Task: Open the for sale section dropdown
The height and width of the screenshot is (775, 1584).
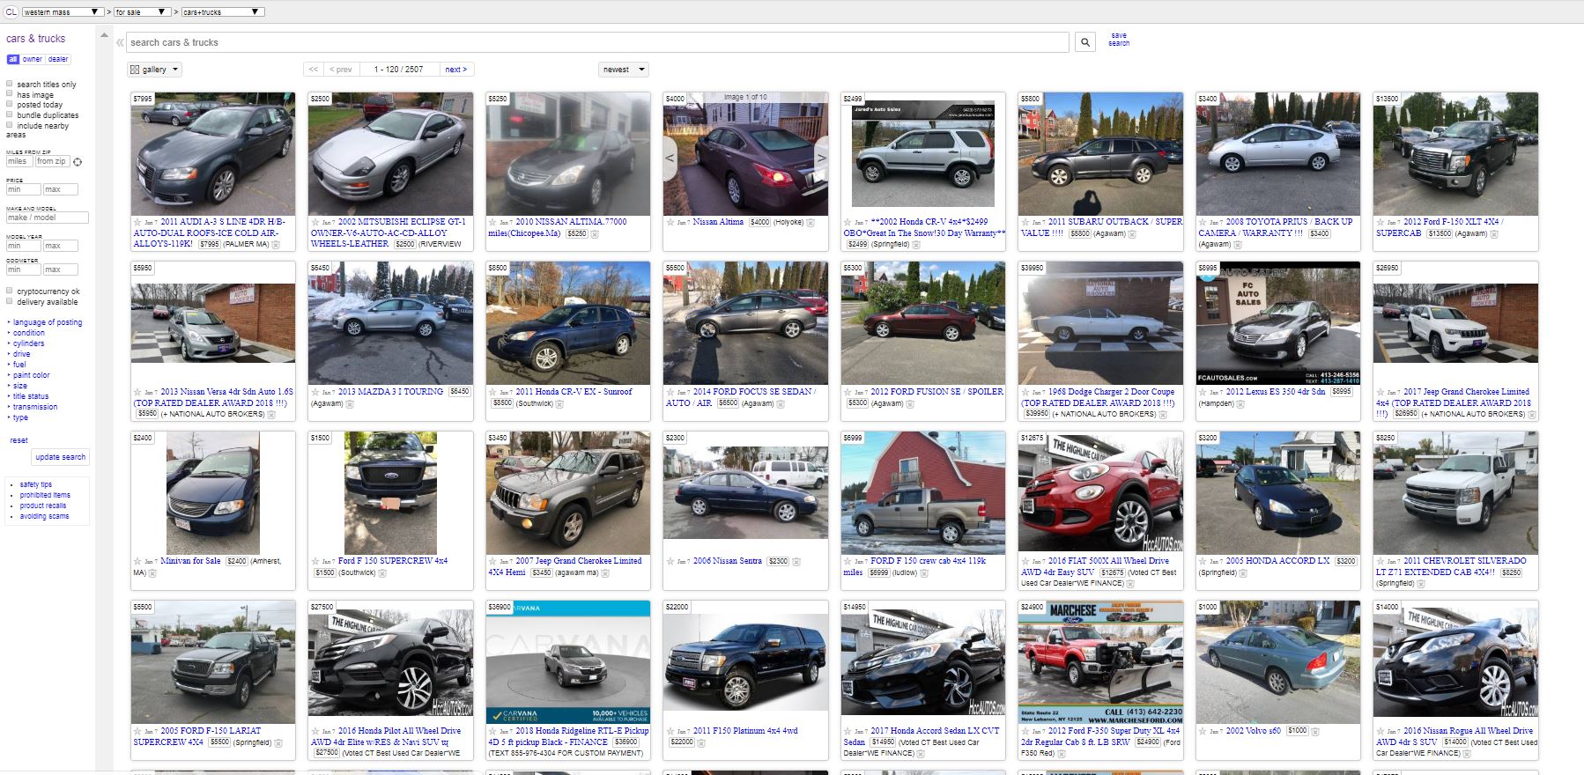Action: [142, 12]
